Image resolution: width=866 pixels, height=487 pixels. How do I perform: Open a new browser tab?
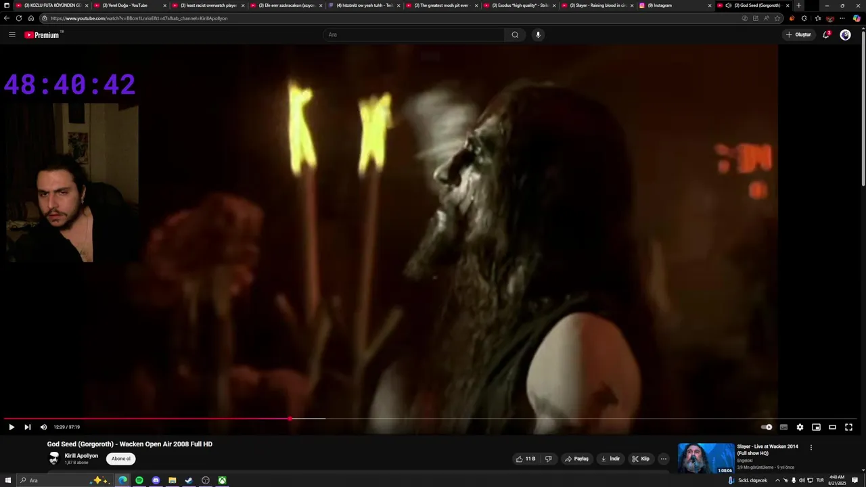click(x=798, y=5)
